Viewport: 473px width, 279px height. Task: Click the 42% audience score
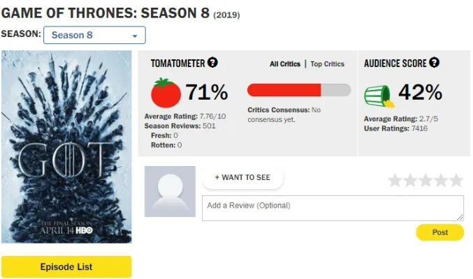[x=420, y=92]
